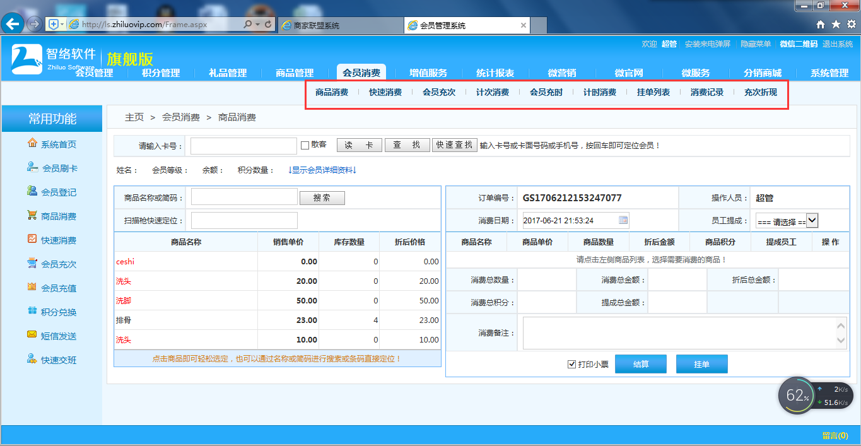Image resolution: width=861 pixels, height=446 pixels.
Task: Open the 商品管理 top menu
Action: [x=295, y=73]
